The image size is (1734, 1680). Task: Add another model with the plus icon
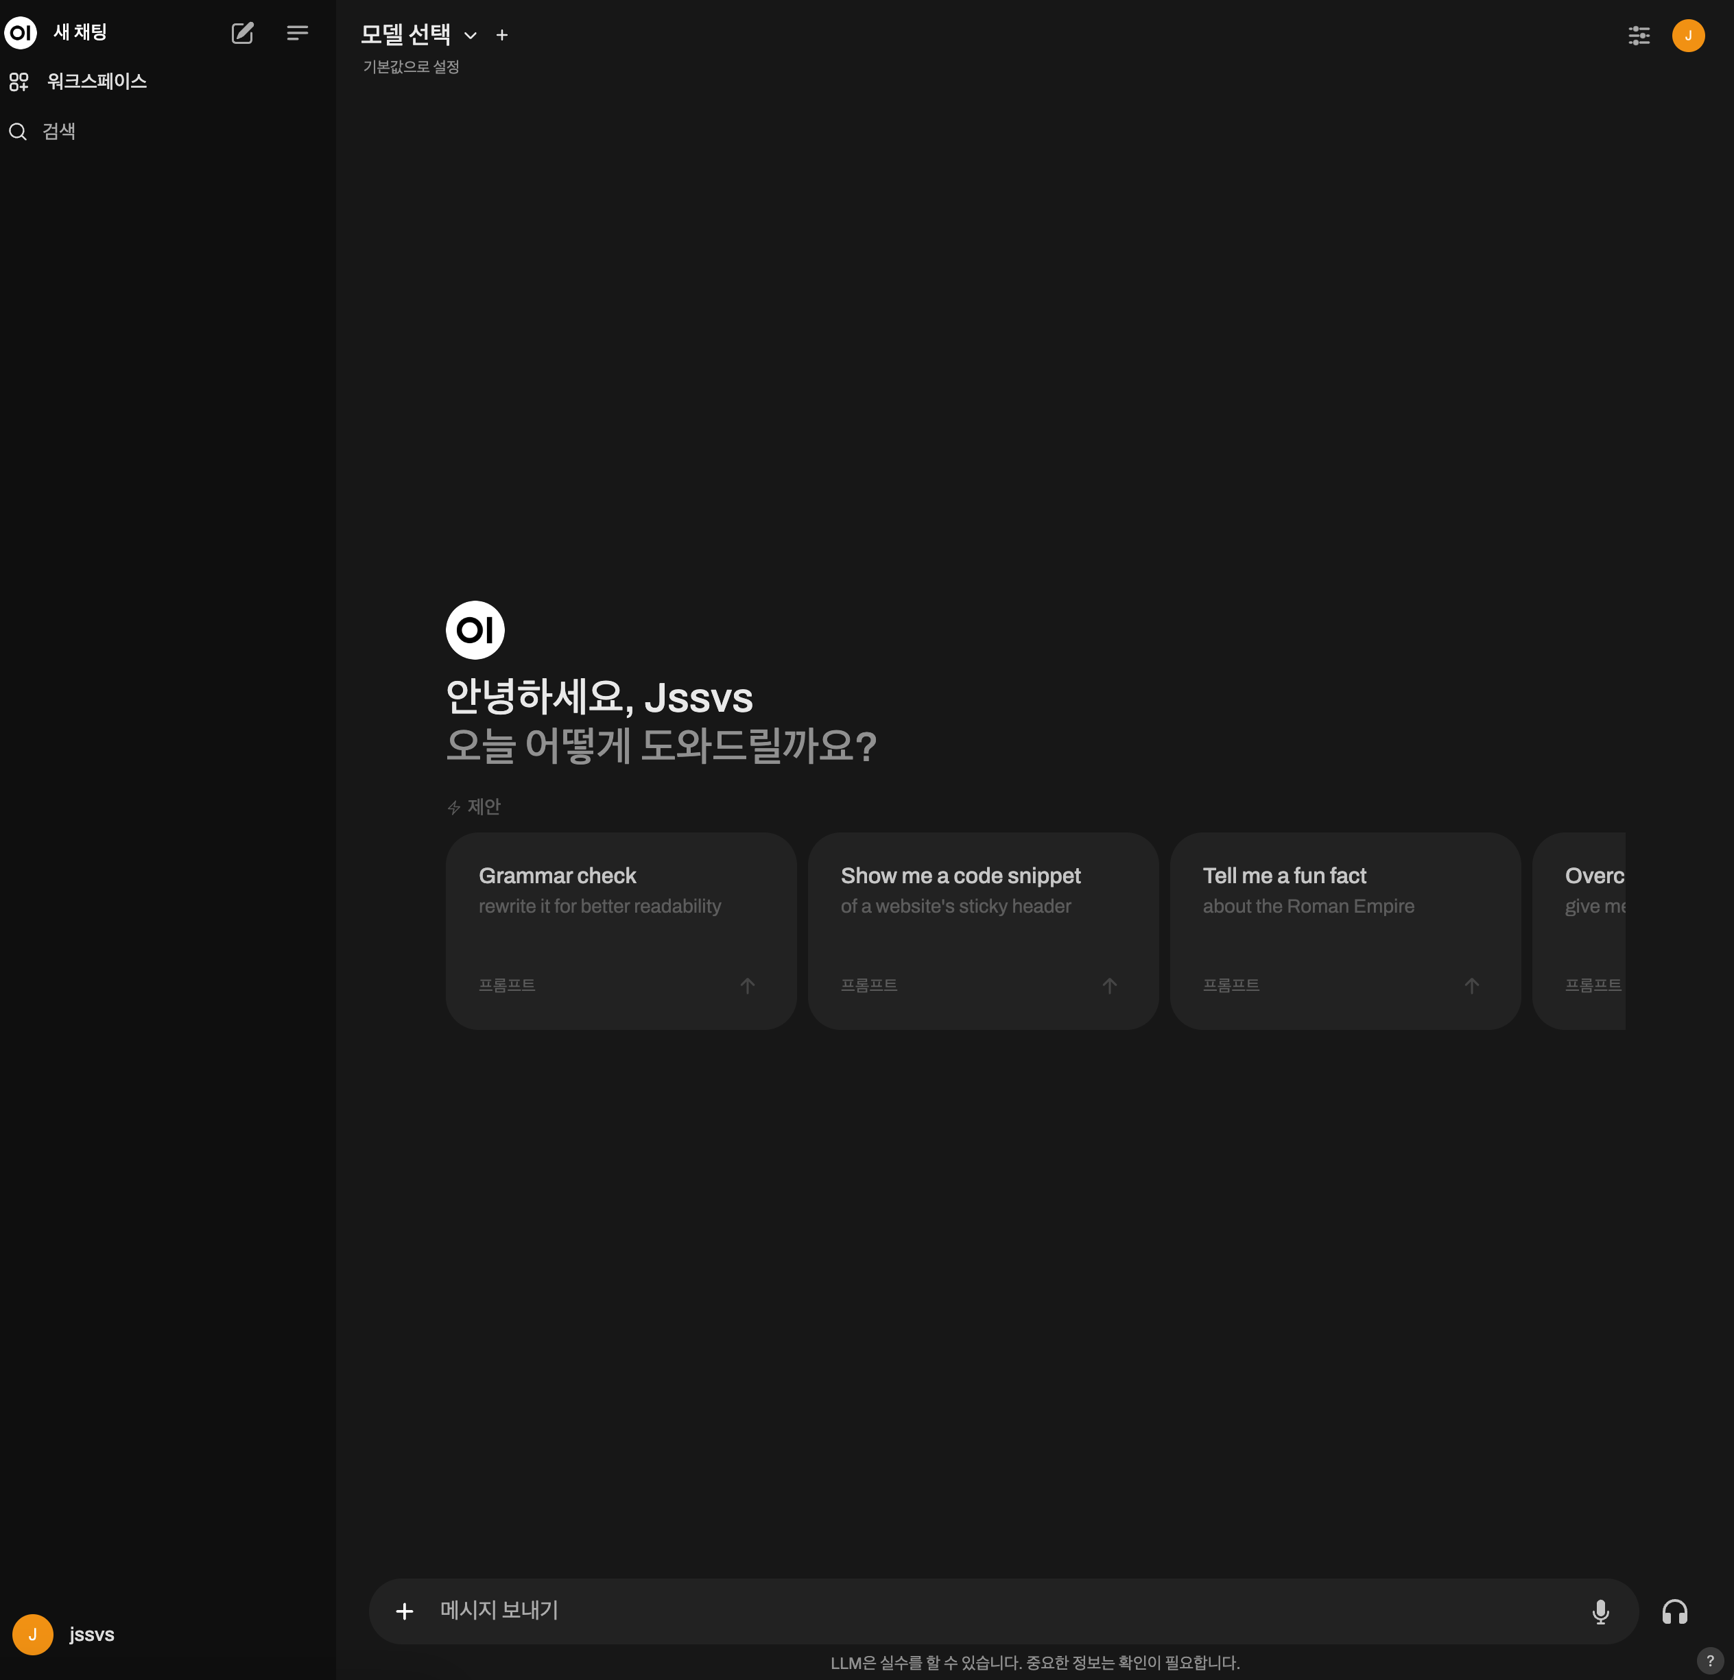[x=501, y=36]
